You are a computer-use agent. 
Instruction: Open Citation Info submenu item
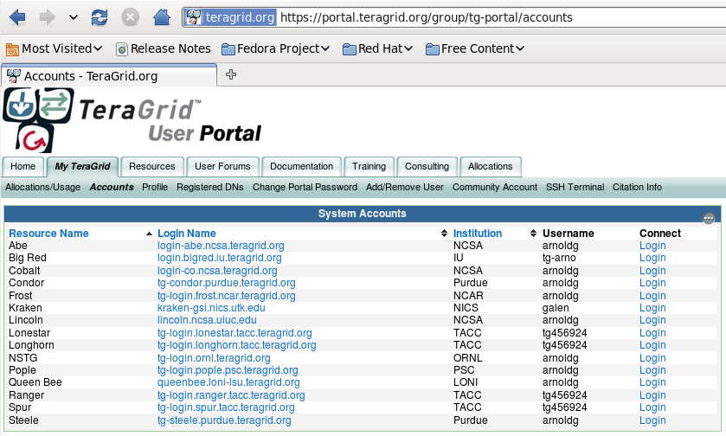pyautogui.click(x=637, y=188)
